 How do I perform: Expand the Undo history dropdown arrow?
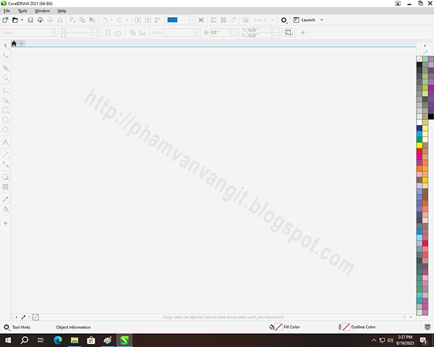[x=111, y=20]
